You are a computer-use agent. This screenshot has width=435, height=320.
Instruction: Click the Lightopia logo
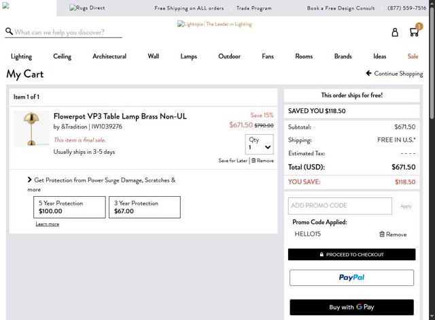click(215, 24)
